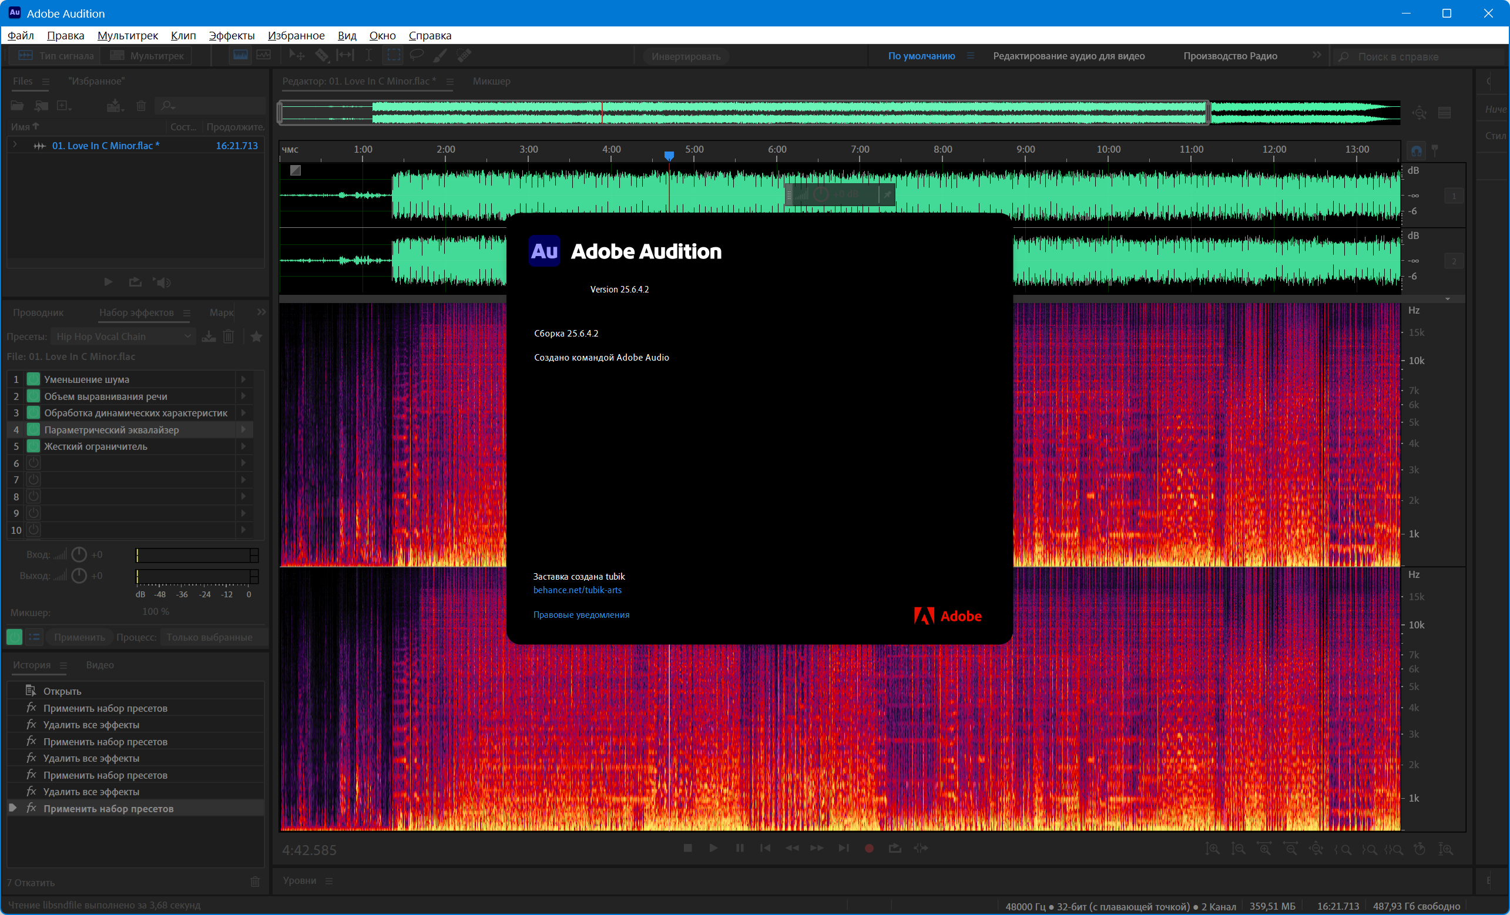Expand the 01. Love In C Minor.flac entry
This screenshot has width=1510, height=915.
(x=15, y=145)
